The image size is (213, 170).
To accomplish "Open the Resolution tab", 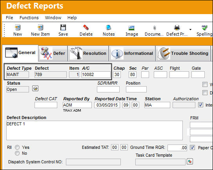I will pyautogui.click(x=88, y=53).
